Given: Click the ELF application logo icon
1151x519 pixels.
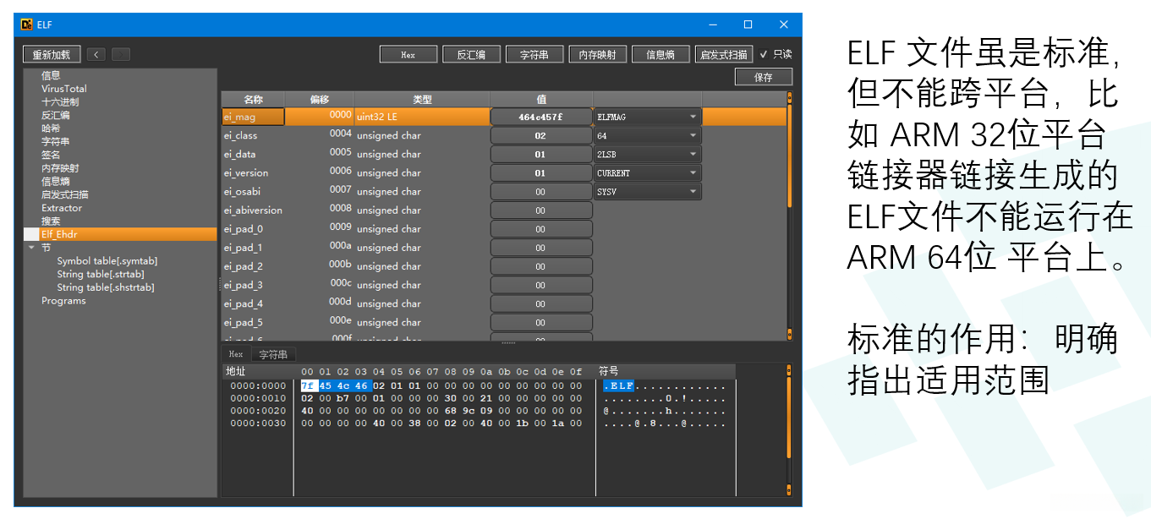Looking at the screenshot, I should [x=26, y=25].
